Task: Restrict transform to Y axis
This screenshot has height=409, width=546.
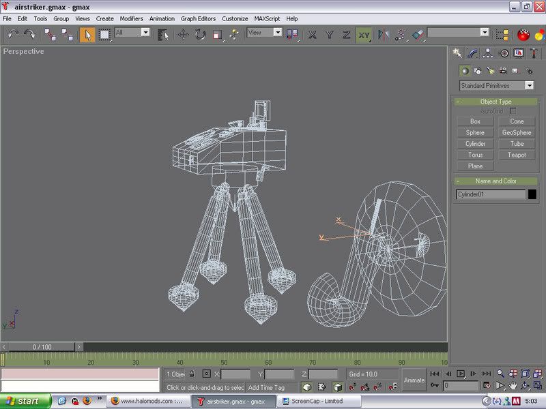Action: (330, 35)
